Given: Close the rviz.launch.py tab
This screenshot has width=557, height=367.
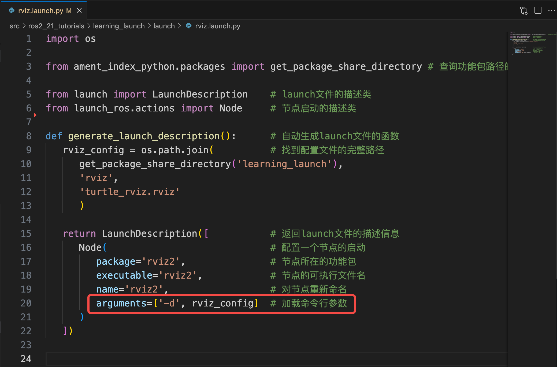Looking at the screenshot, I should 79,11.
